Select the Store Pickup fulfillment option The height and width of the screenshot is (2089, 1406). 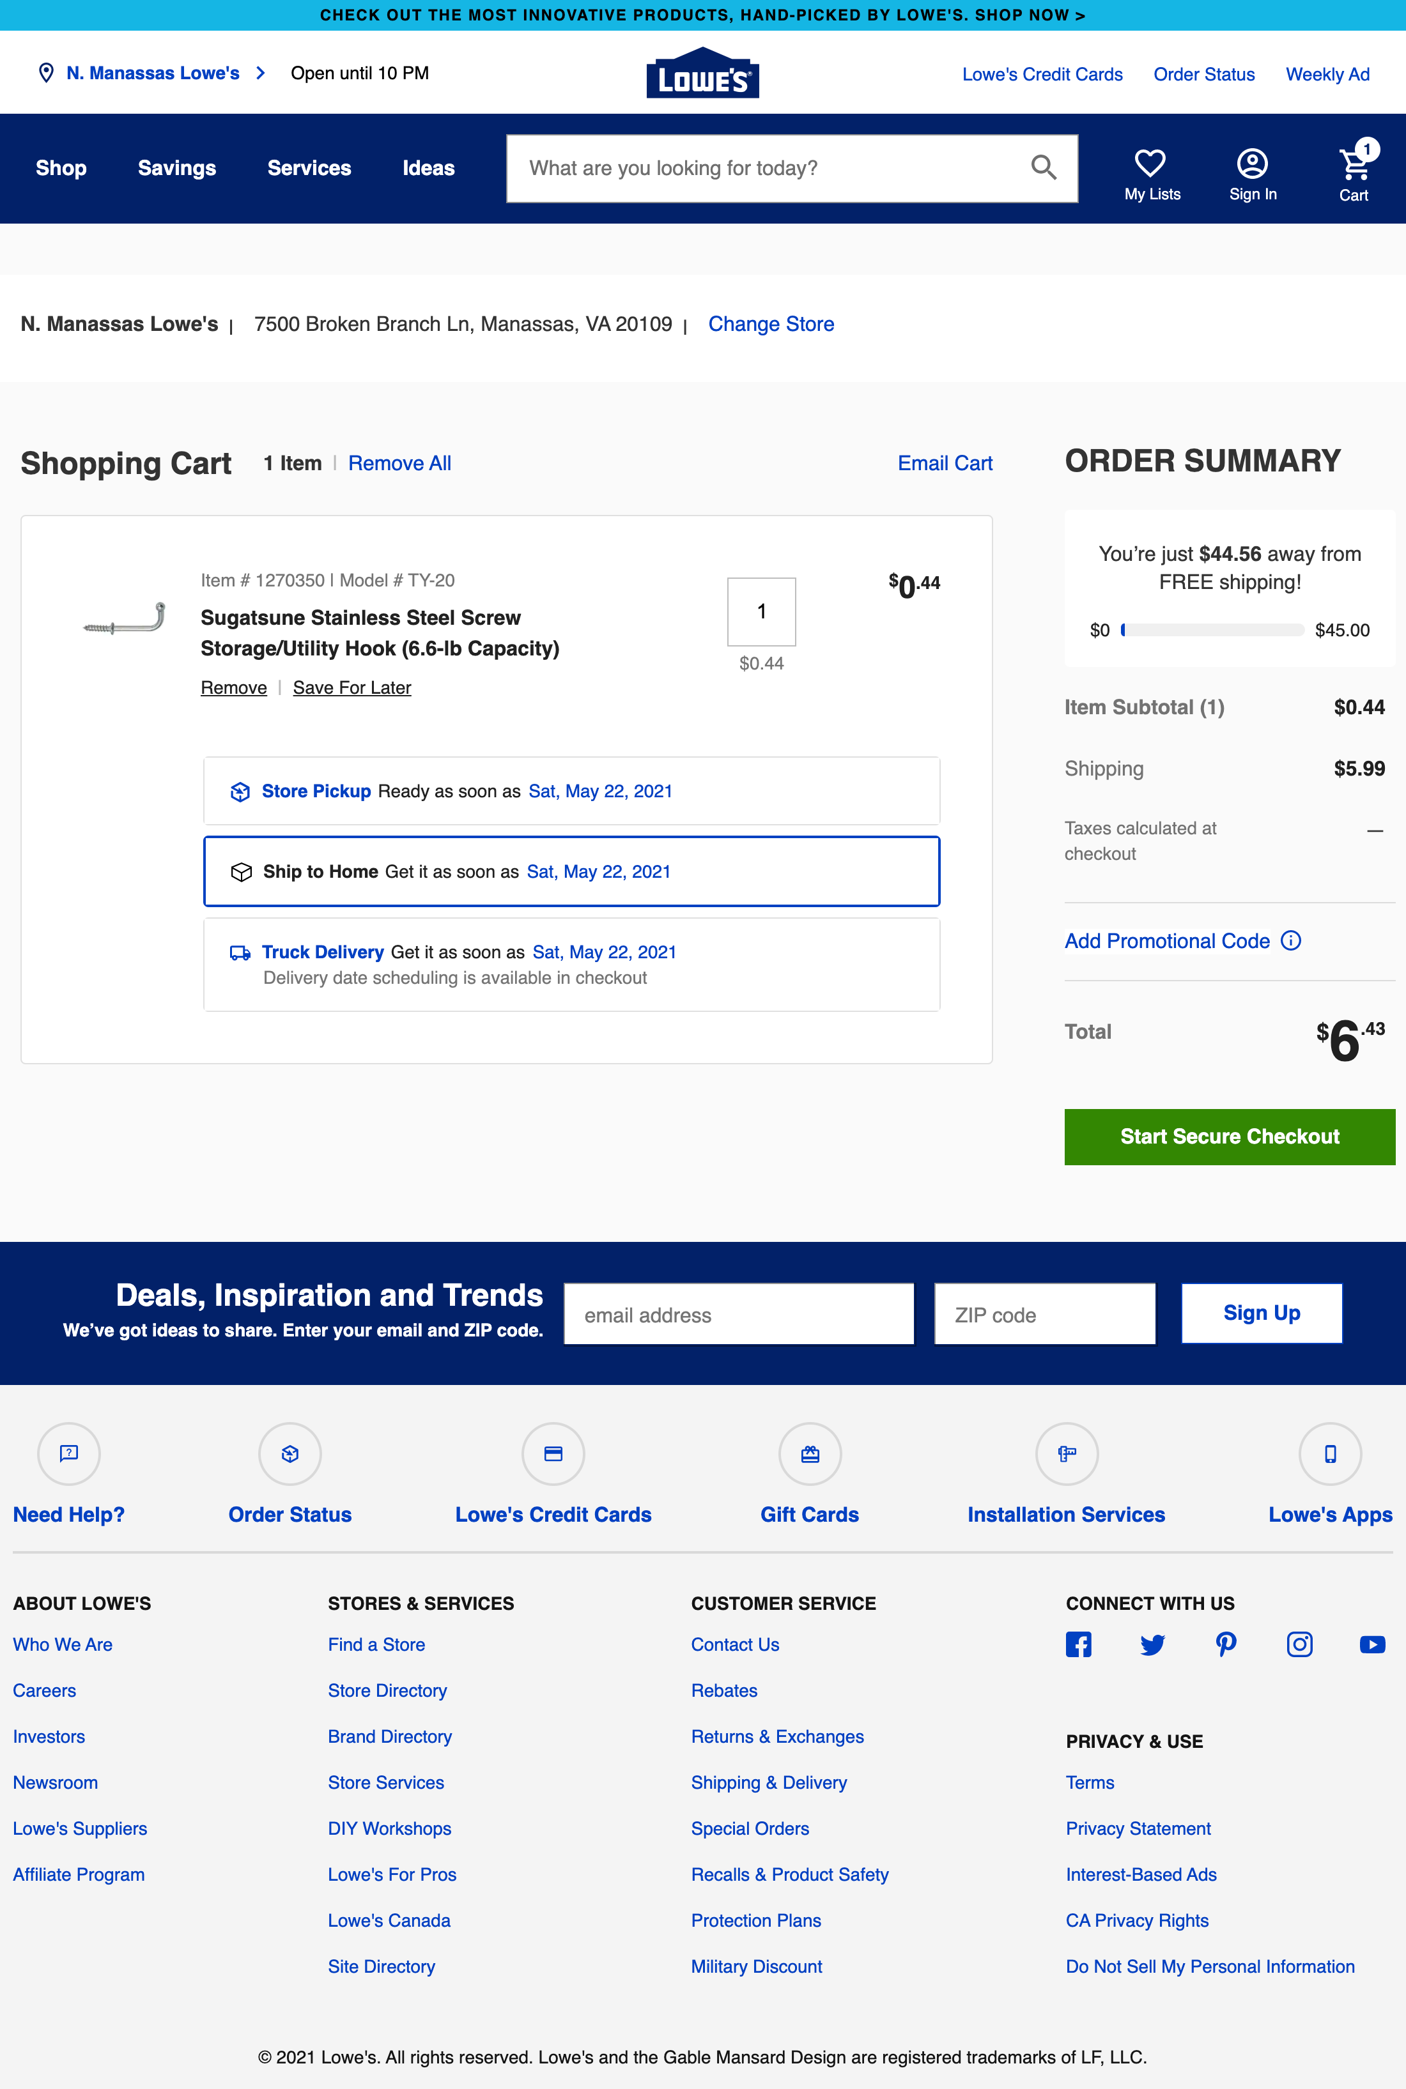pyautogui.click(x=571, y=790)
